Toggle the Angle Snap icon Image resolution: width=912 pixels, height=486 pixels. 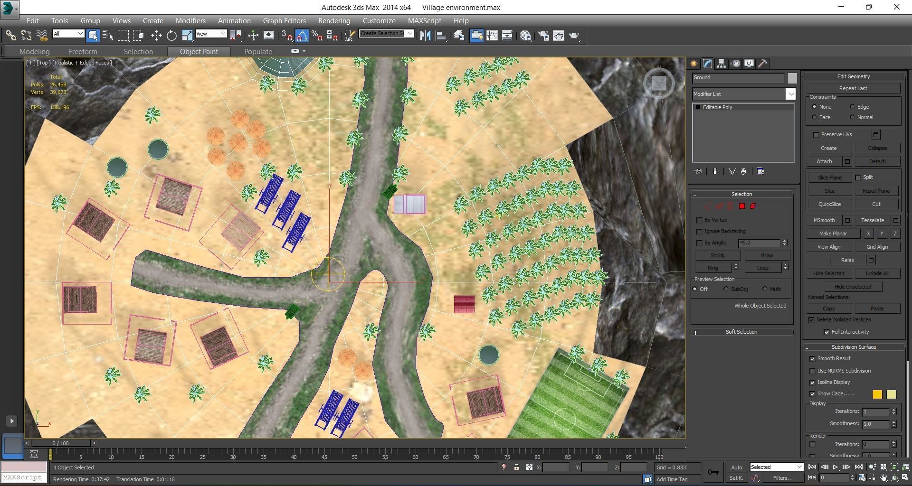coord(302,35)
